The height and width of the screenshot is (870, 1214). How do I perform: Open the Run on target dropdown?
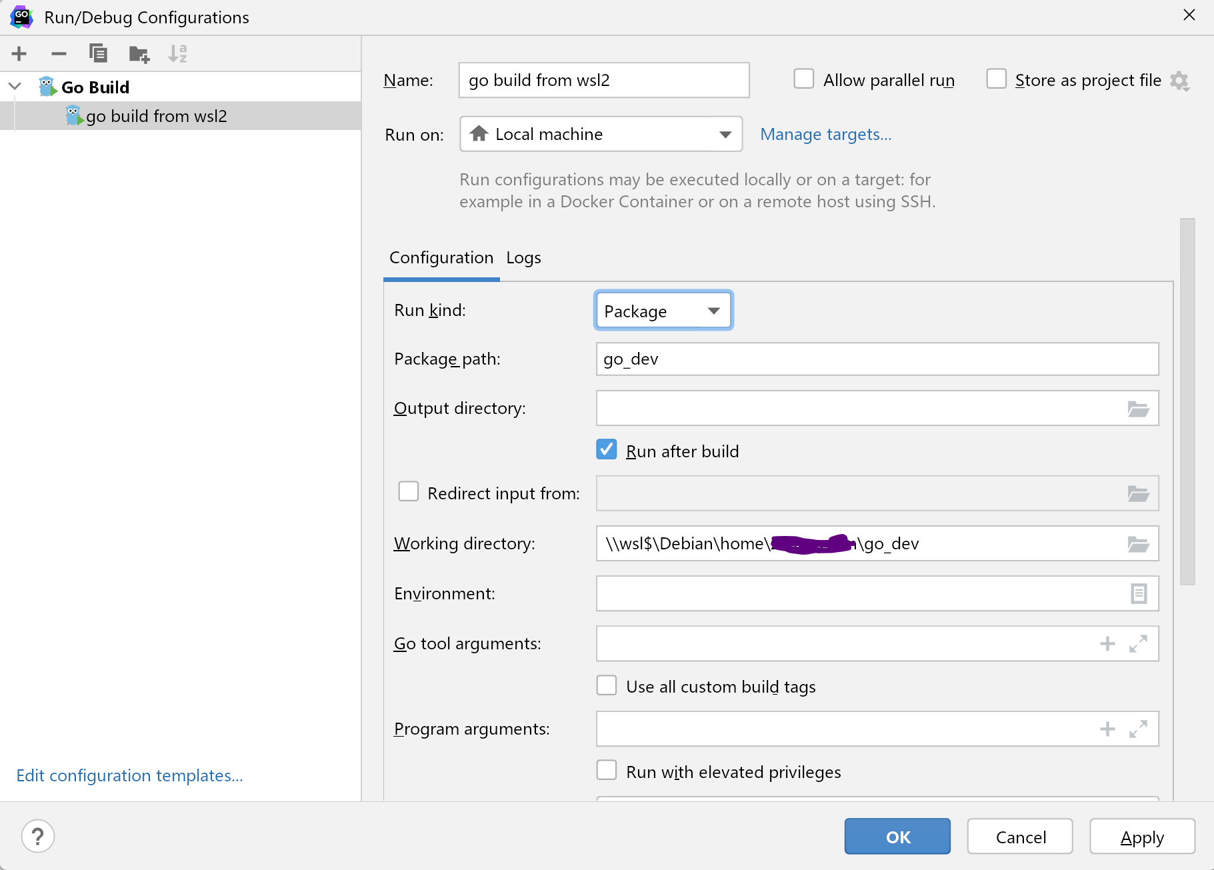coord(601,134)
